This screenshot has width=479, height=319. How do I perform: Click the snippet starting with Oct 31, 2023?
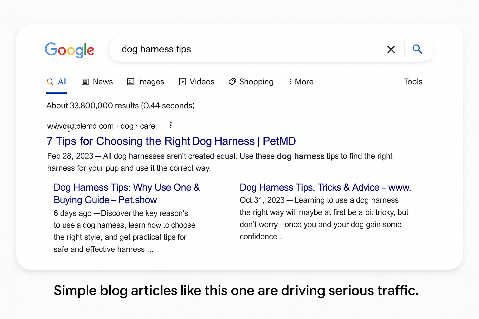[324, 218]
